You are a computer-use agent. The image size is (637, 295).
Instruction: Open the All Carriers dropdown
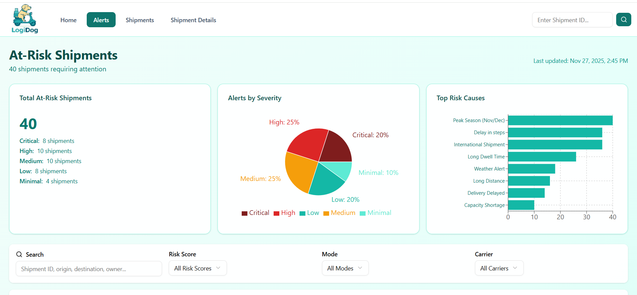pyautogui.click(x=499, y=268)
